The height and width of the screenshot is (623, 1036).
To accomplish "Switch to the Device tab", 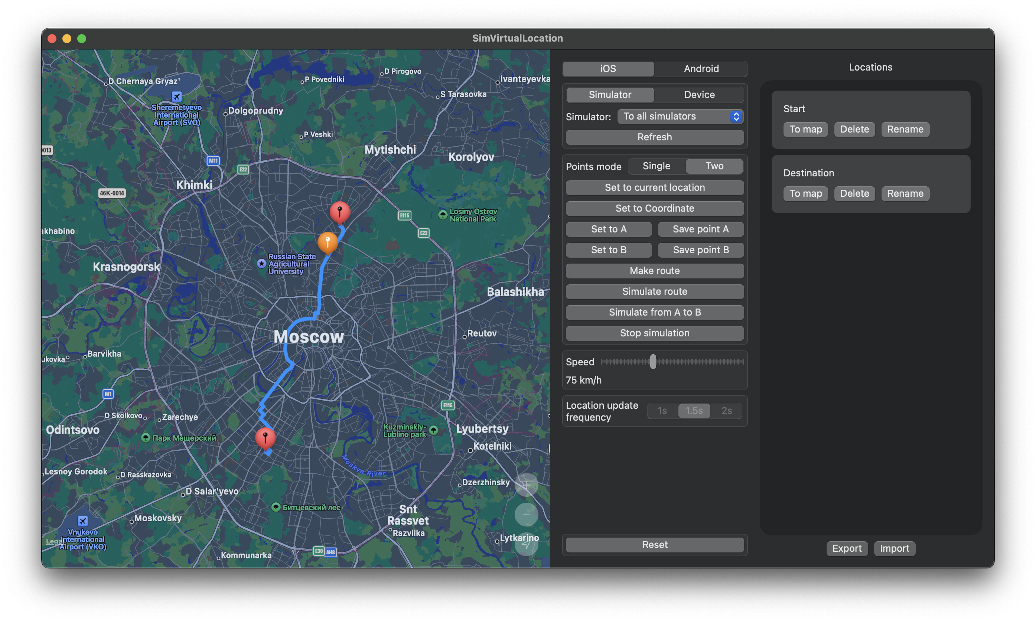I will pos(699,94).
